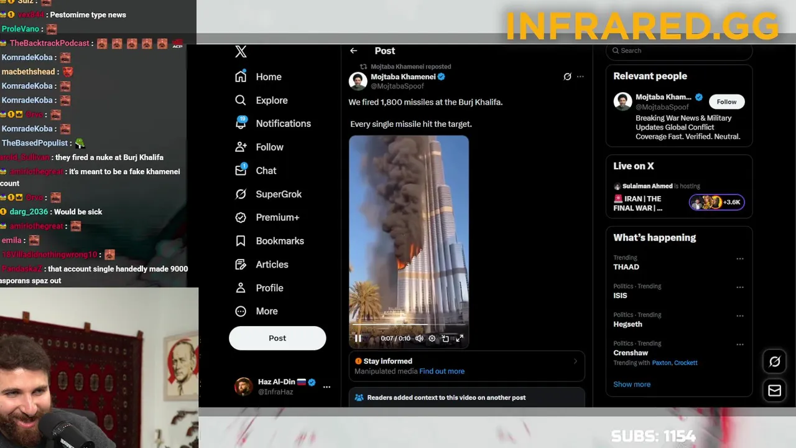
Task: Follow Mojtaba Khamenei in Relevant people
Action: coord(726,102)
